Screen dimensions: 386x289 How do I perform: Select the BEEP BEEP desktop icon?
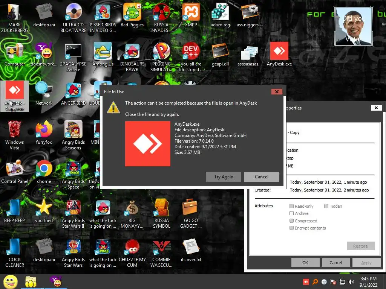15,211
